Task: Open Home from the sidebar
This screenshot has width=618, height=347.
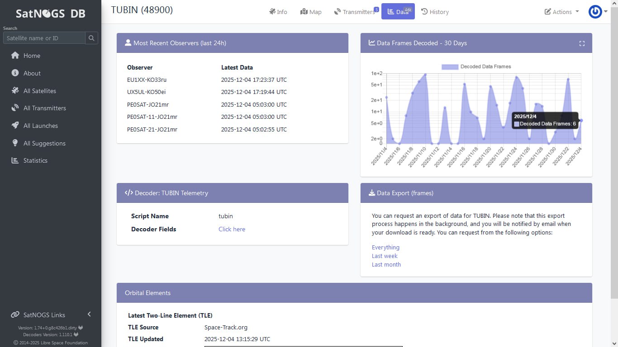Action: pos(32,56)
